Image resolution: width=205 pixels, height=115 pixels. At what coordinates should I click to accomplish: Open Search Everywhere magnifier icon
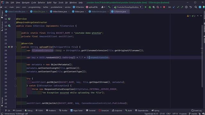(196, 7)
